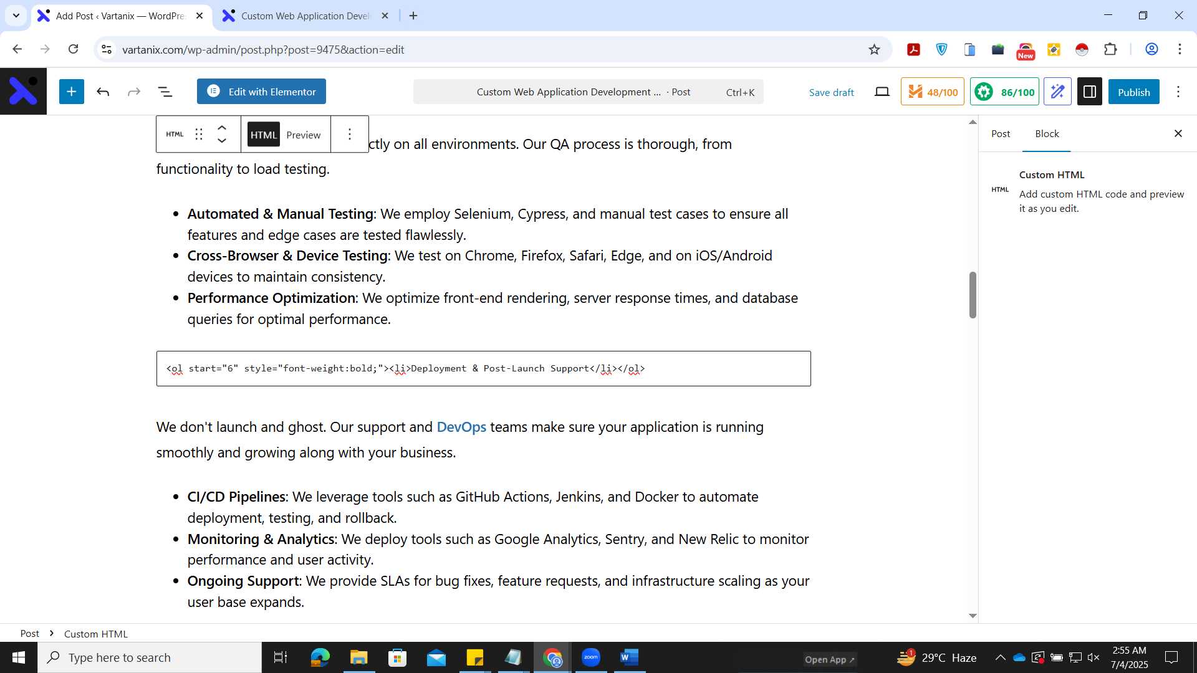Click the HTML block type icon in toolbar
Image resolution: width=1197 pixels, height=673 pixels.
pyautogui.click(x=175, y=134)
